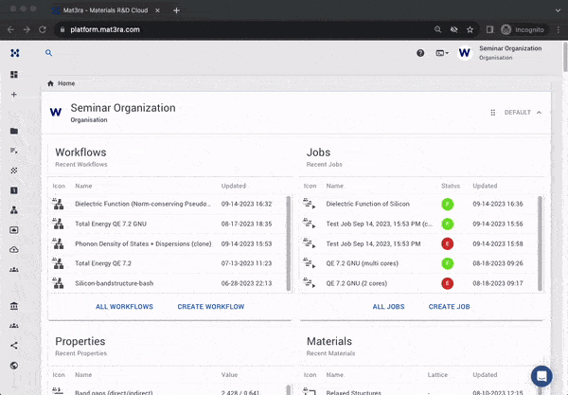Click the plus create icon in the sidebar
568x395 pixels.
(14, 95)
